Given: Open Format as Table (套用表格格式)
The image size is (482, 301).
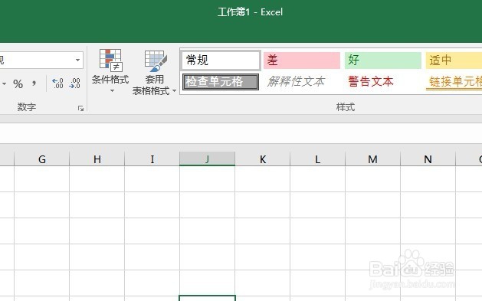Looking at the screenshot, I should 154,72.
